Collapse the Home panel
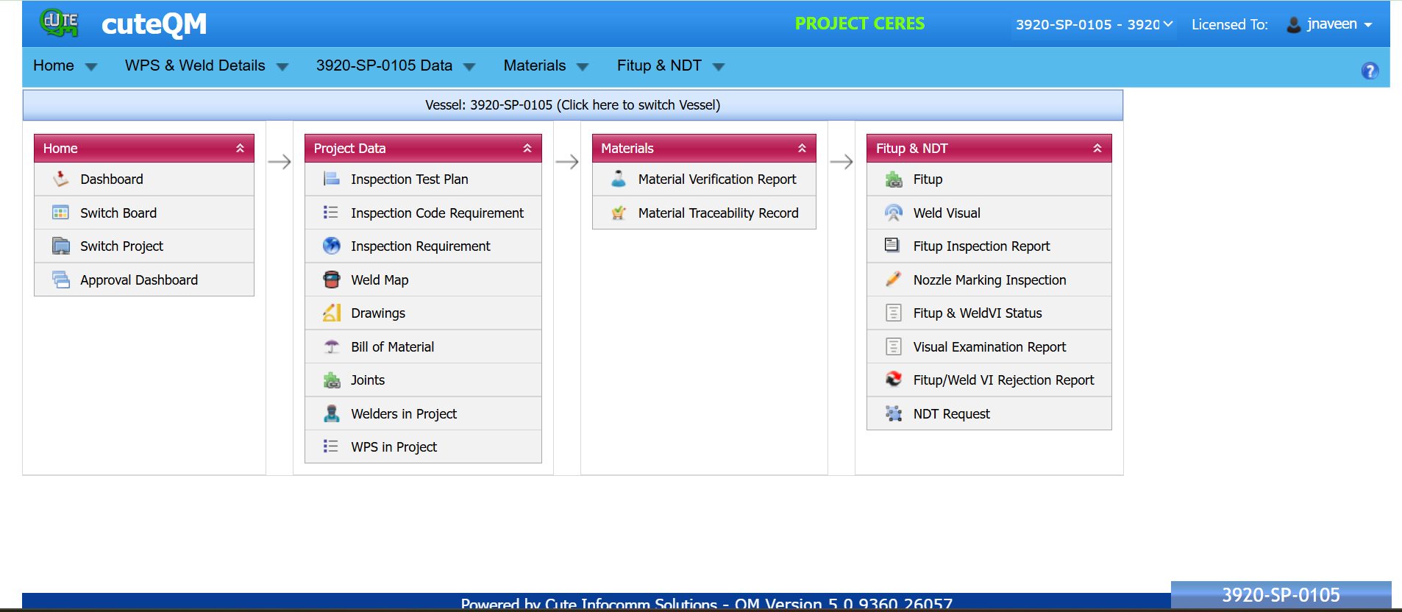Viewport: 1402px width, 612px height. coord(240,148)
